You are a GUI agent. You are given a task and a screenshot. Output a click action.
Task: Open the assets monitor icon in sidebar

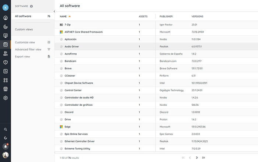point(6,35)
